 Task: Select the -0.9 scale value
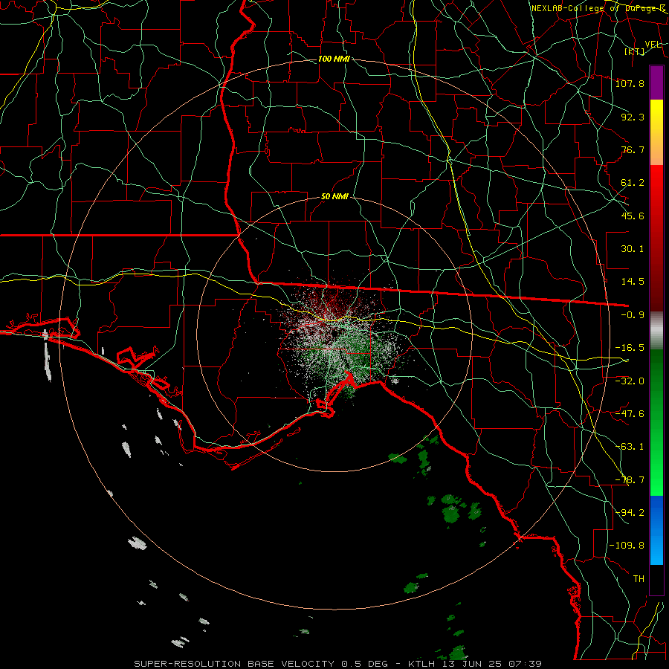tap(633, 314)
